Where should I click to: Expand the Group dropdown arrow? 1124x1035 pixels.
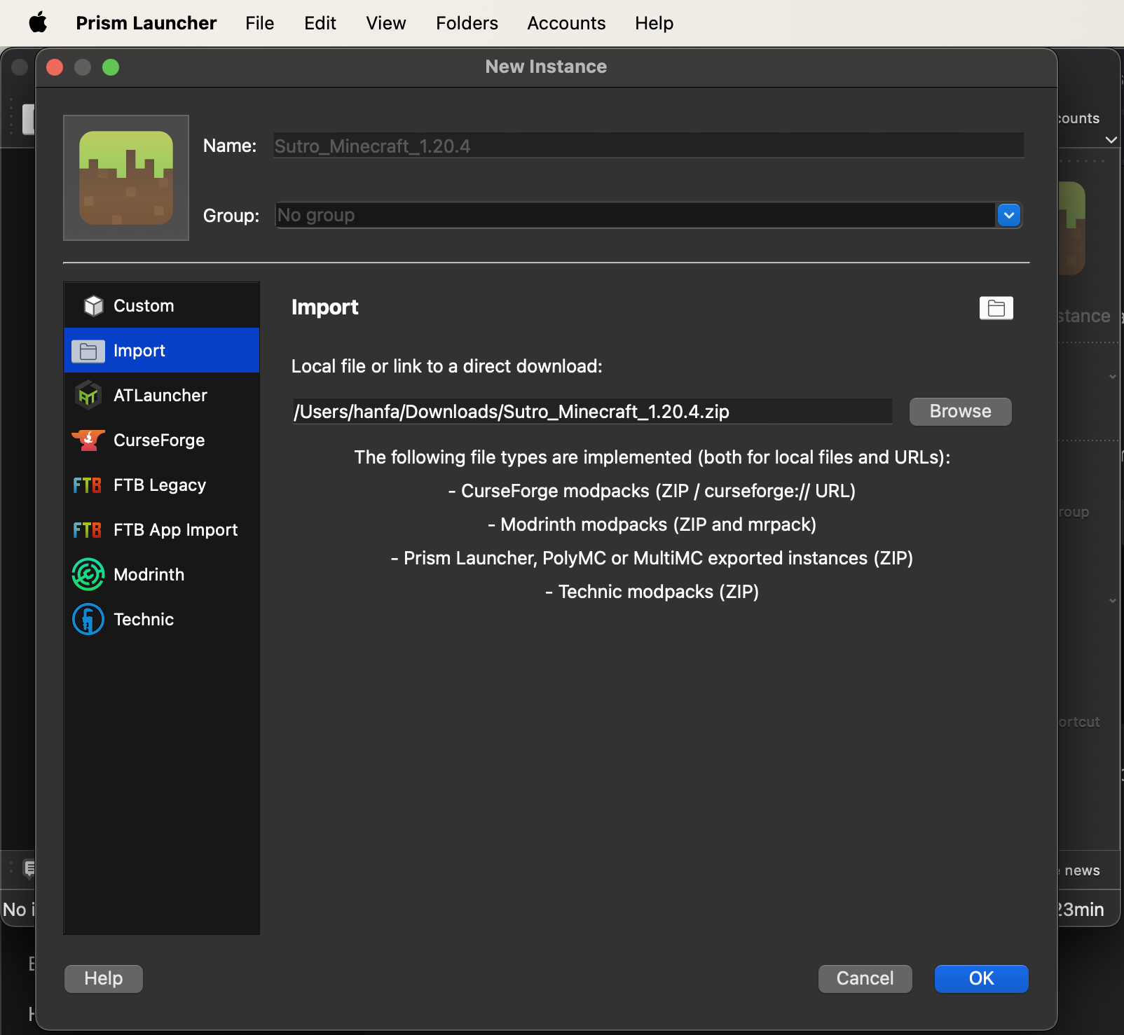click(x=1008, y=215)
